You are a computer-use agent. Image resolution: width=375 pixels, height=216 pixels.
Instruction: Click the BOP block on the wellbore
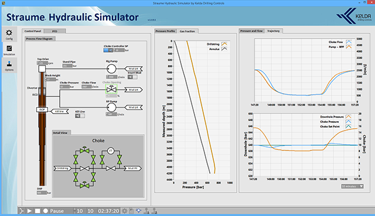[42, 109]
